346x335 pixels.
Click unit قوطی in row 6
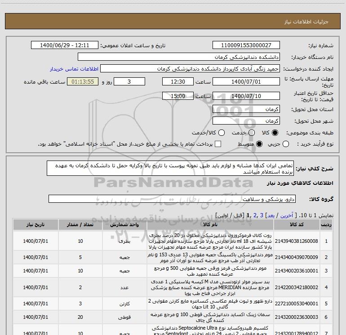tap(124, 317)
